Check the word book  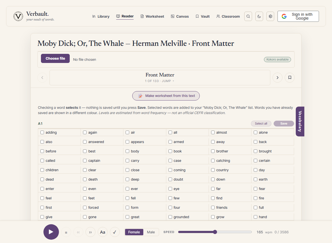(x=170, y=151)
